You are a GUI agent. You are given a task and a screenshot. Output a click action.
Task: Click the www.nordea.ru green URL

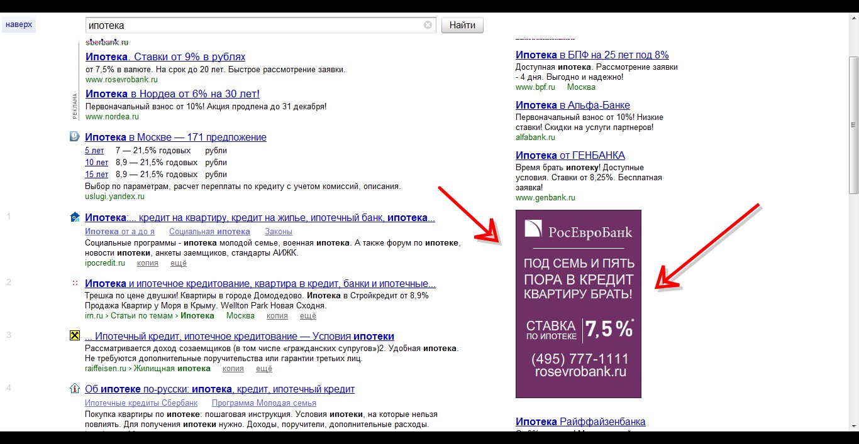pyautogui.click(x=112, y=117)
